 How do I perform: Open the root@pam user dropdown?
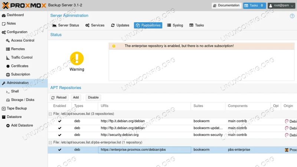tap(281, 6)
